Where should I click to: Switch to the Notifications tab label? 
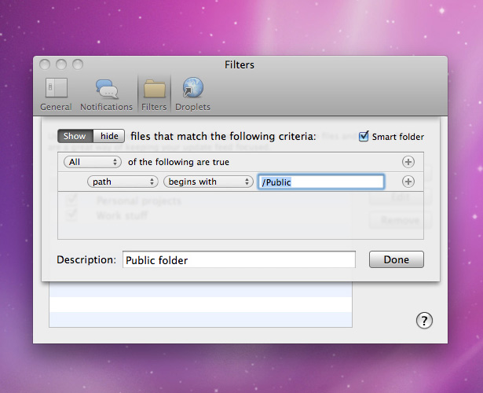coord(106,107)
